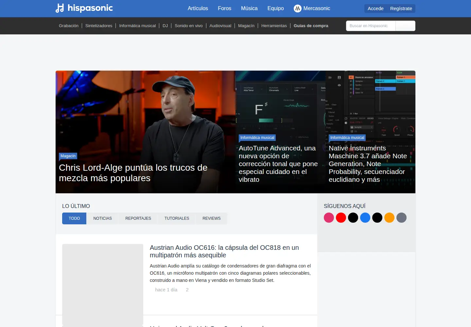Click the blank search submit button
This screenshot has height=327, width=471.
point(405,26)
